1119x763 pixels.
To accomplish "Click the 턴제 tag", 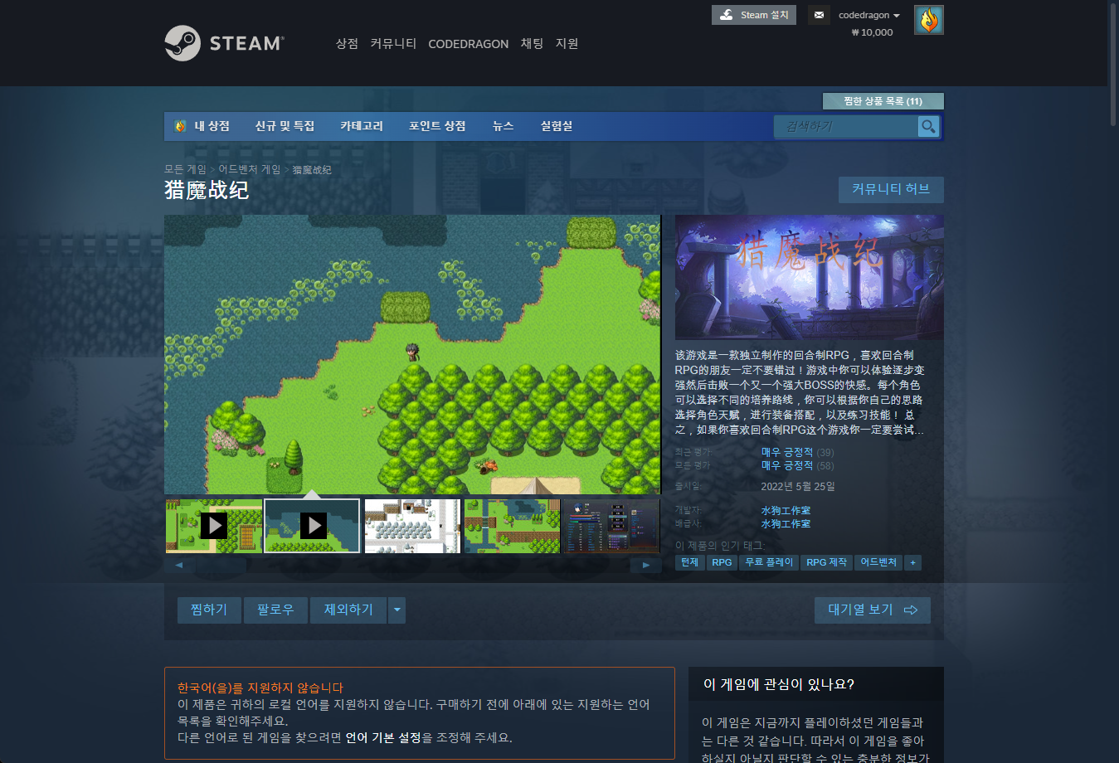I will pos(689,562).
